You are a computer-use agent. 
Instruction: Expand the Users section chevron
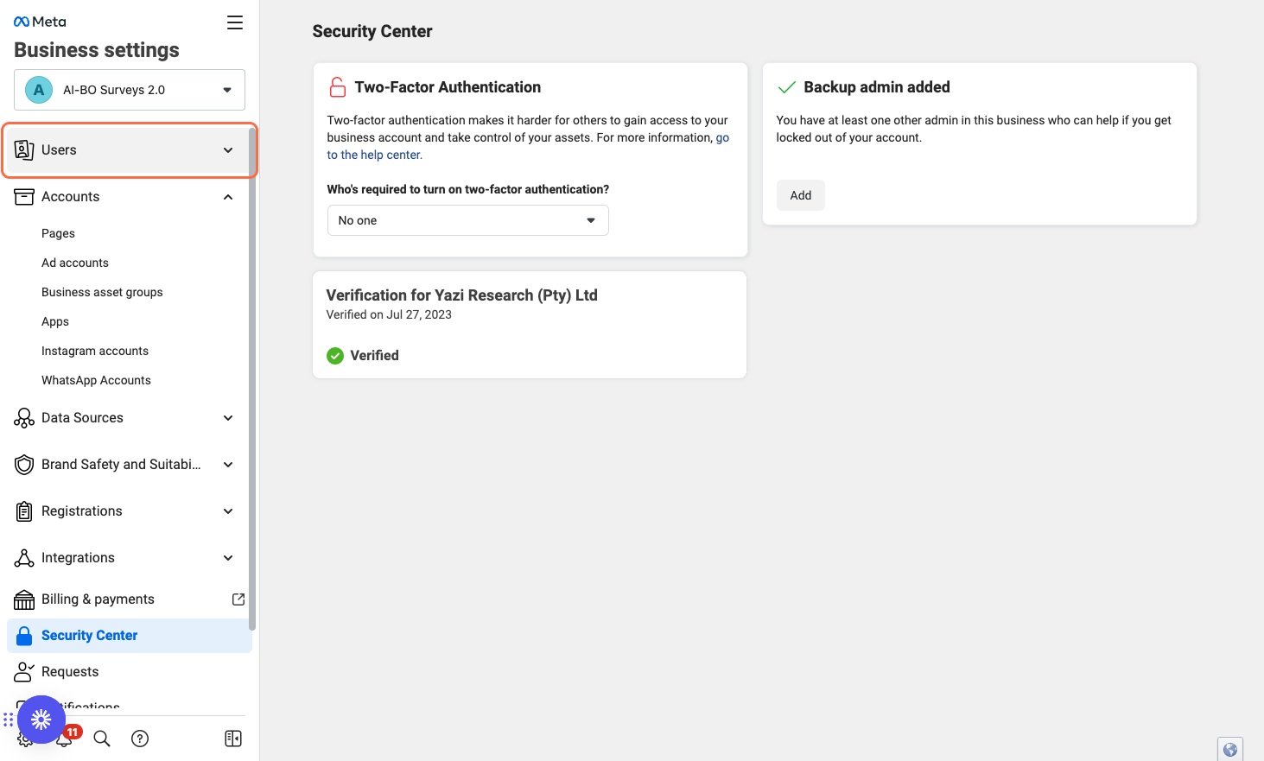228,150
